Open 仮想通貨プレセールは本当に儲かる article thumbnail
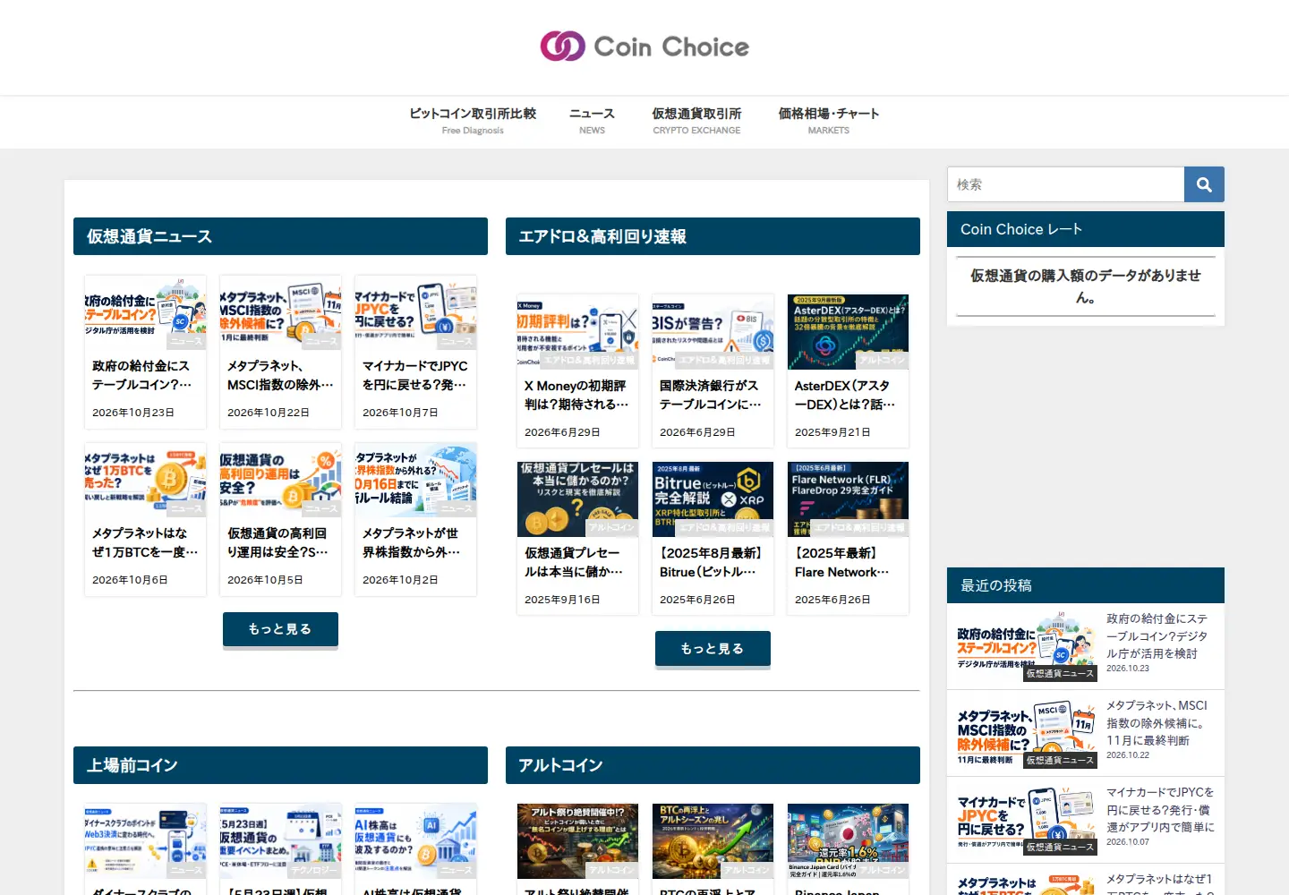This screenshot has height=895, width=1289. pyautogui.click(x=578, y=499)
